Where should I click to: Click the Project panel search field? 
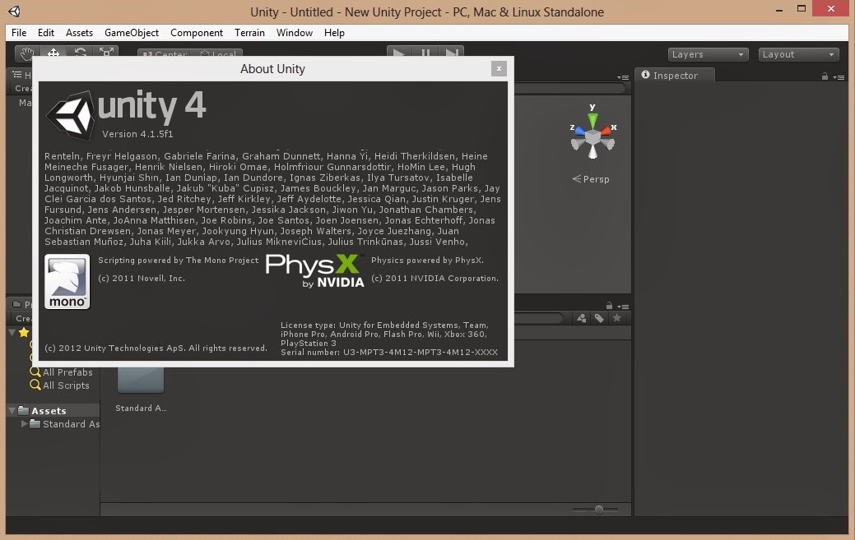pyautogui.click(x=539, y=318)
